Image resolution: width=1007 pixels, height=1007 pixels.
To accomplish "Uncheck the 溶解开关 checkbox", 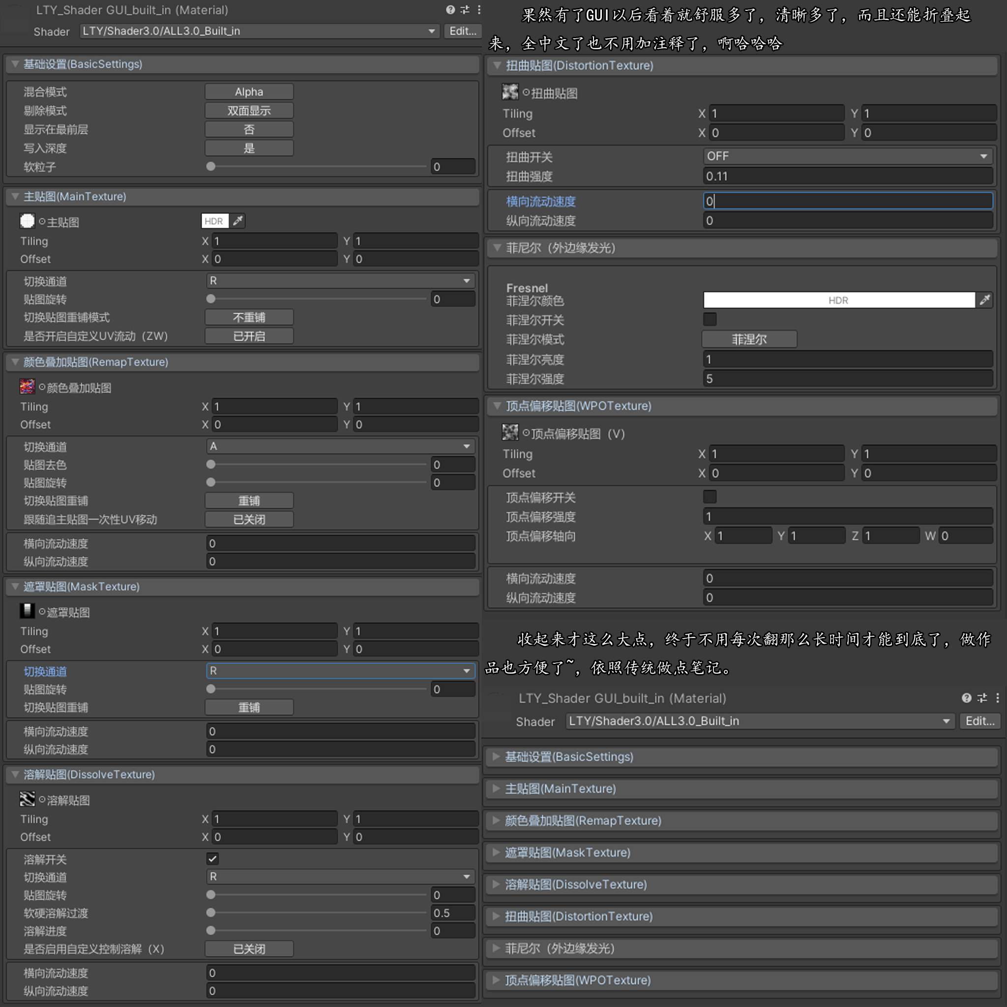I will (212, 859).
